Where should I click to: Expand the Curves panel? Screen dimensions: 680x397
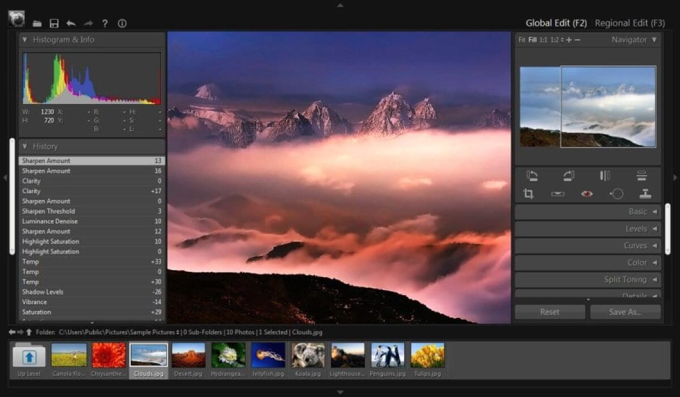[x=588, y=245]
